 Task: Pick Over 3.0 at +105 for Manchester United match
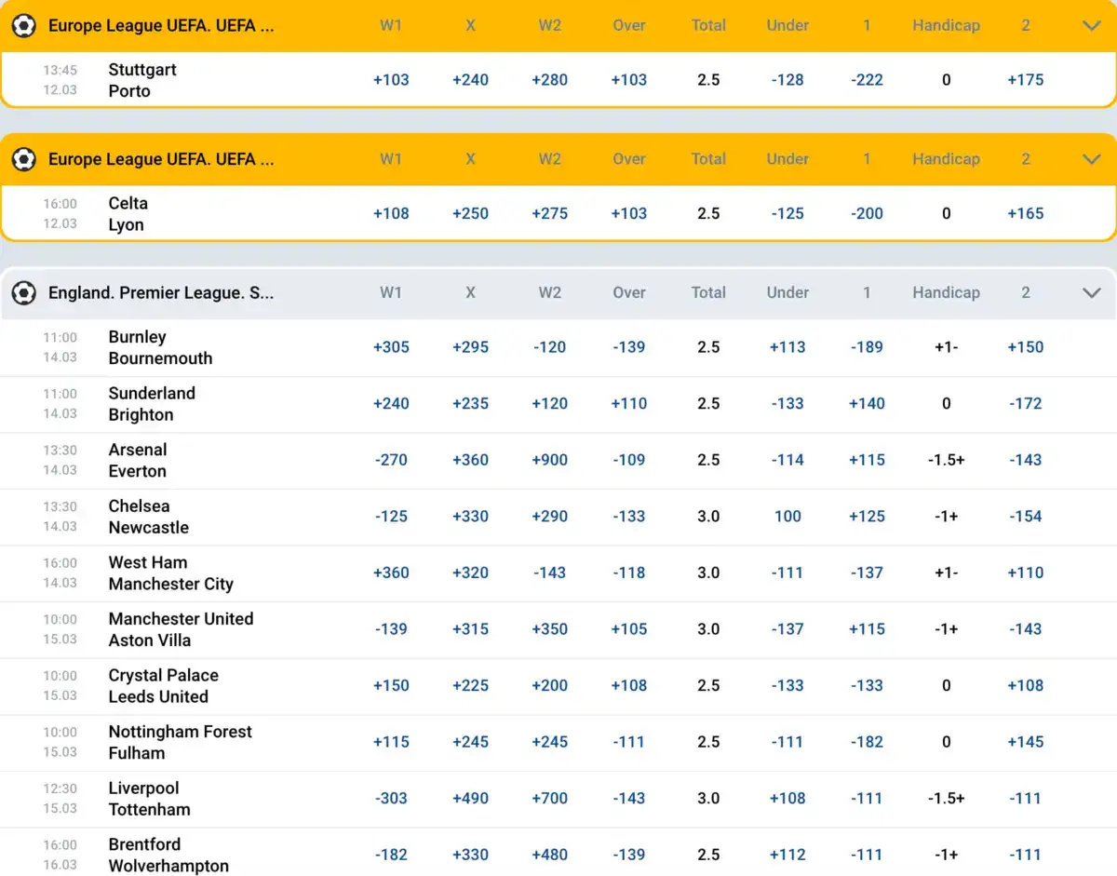pos(629,629)
